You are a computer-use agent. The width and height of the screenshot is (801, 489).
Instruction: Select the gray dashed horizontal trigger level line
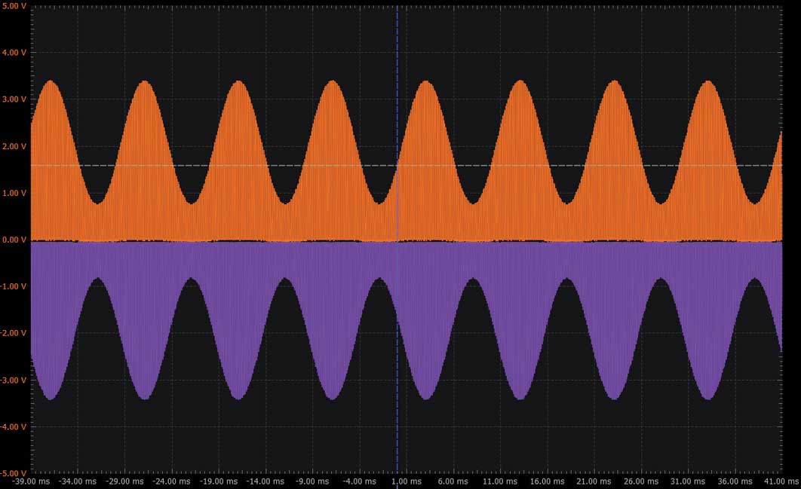(407, 165)
